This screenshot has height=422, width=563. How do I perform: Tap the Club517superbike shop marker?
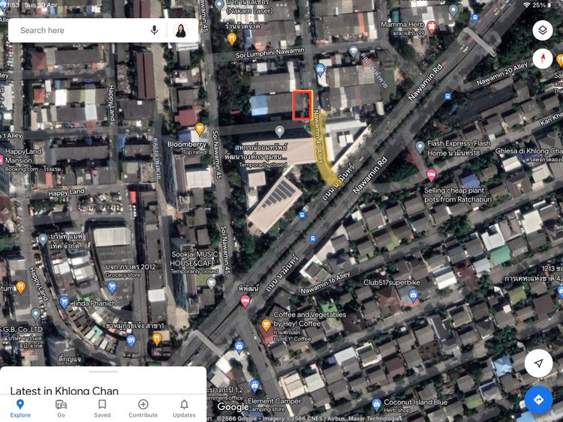(414, 295)
